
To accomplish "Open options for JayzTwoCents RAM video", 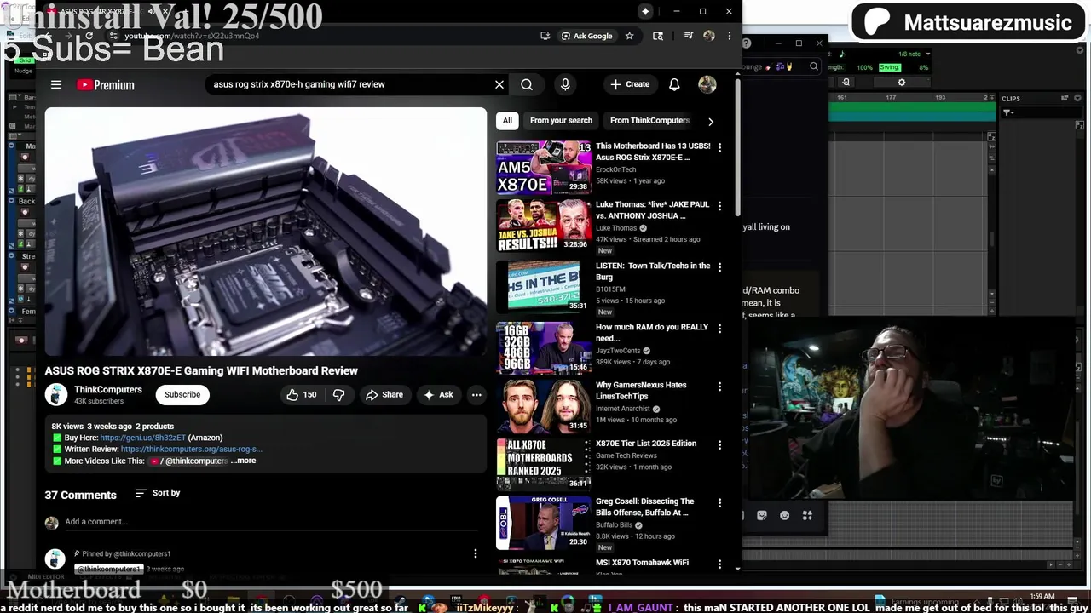I will click(719, 329).
